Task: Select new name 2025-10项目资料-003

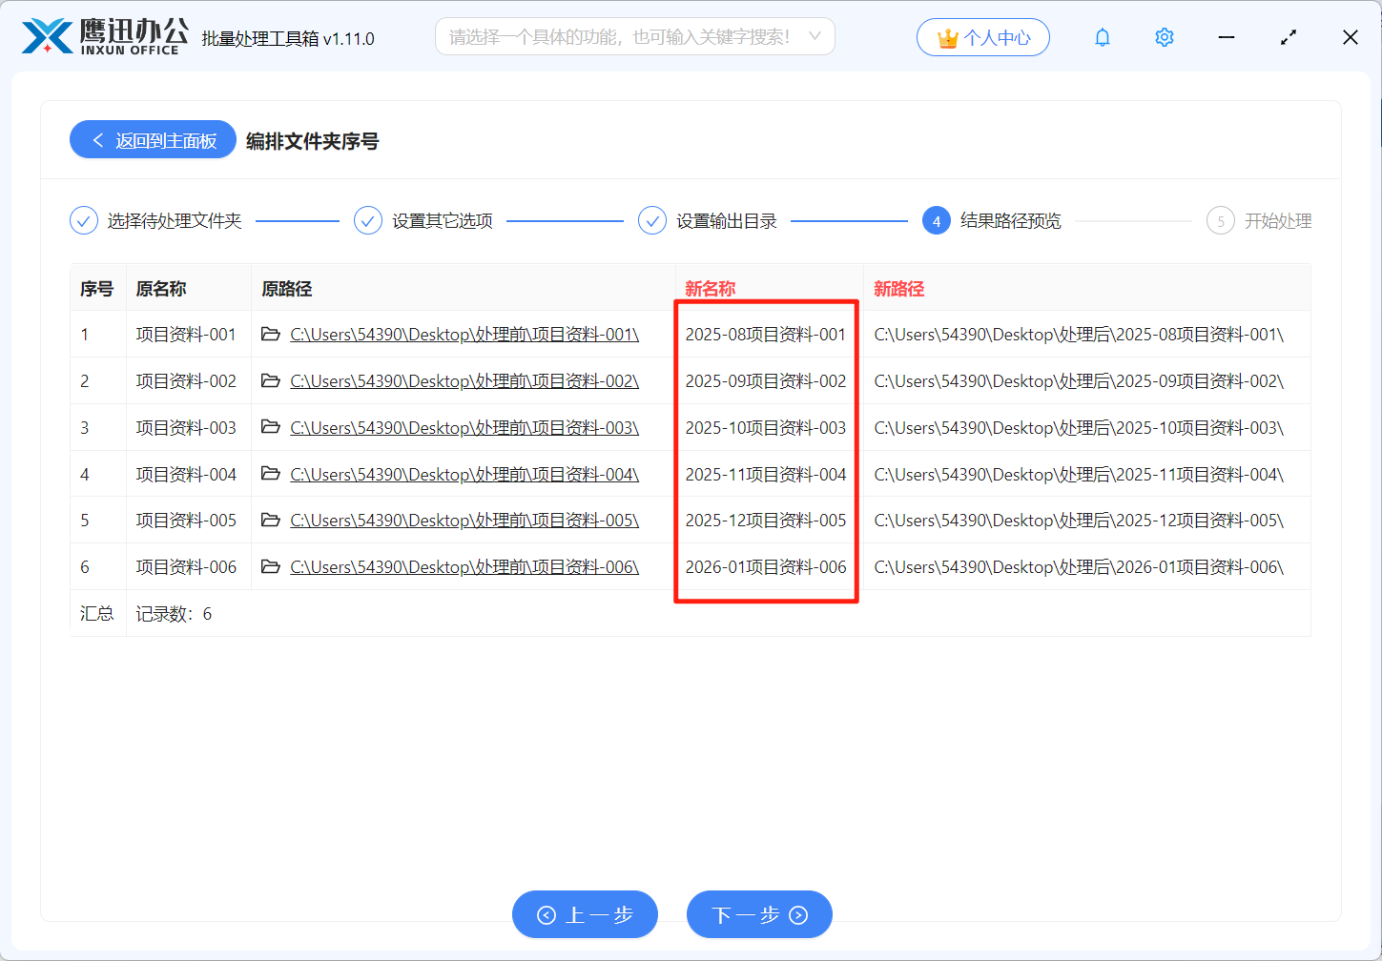Action: coord(766,428)
